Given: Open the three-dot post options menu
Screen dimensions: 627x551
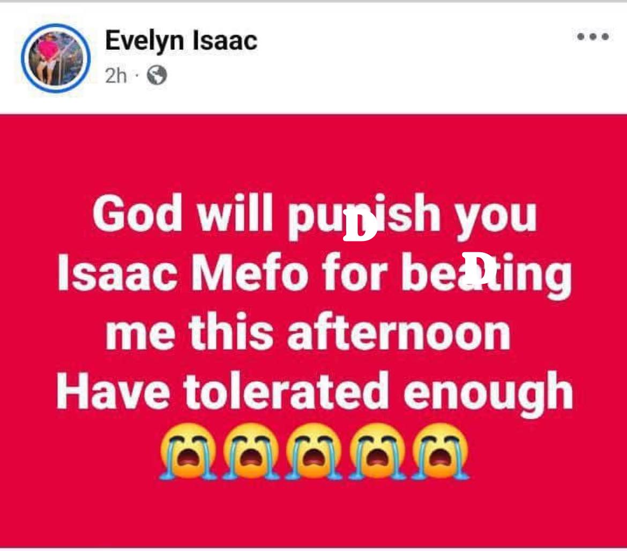Looking at the screenshot, I should click(593, 37).
